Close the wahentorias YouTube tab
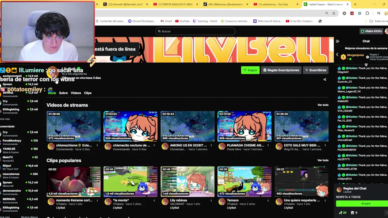 [x=297, y=4]
